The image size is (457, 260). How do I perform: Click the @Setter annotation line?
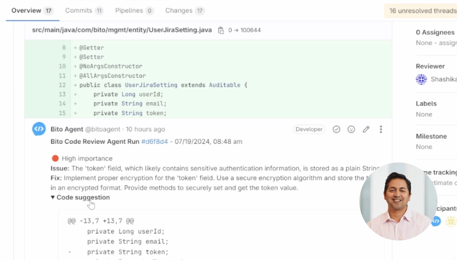point(91,57)
